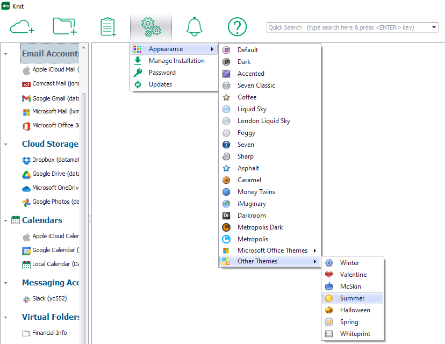Select Updates in the settings menu
This screenshot has height=344, width=445.
[174, 84]
